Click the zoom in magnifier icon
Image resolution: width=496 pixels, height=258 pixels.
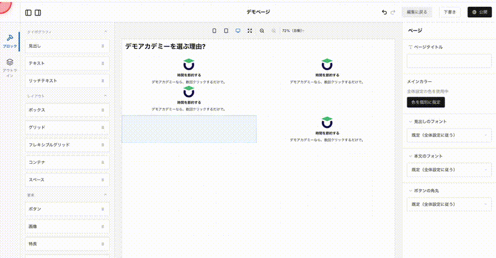273,31
